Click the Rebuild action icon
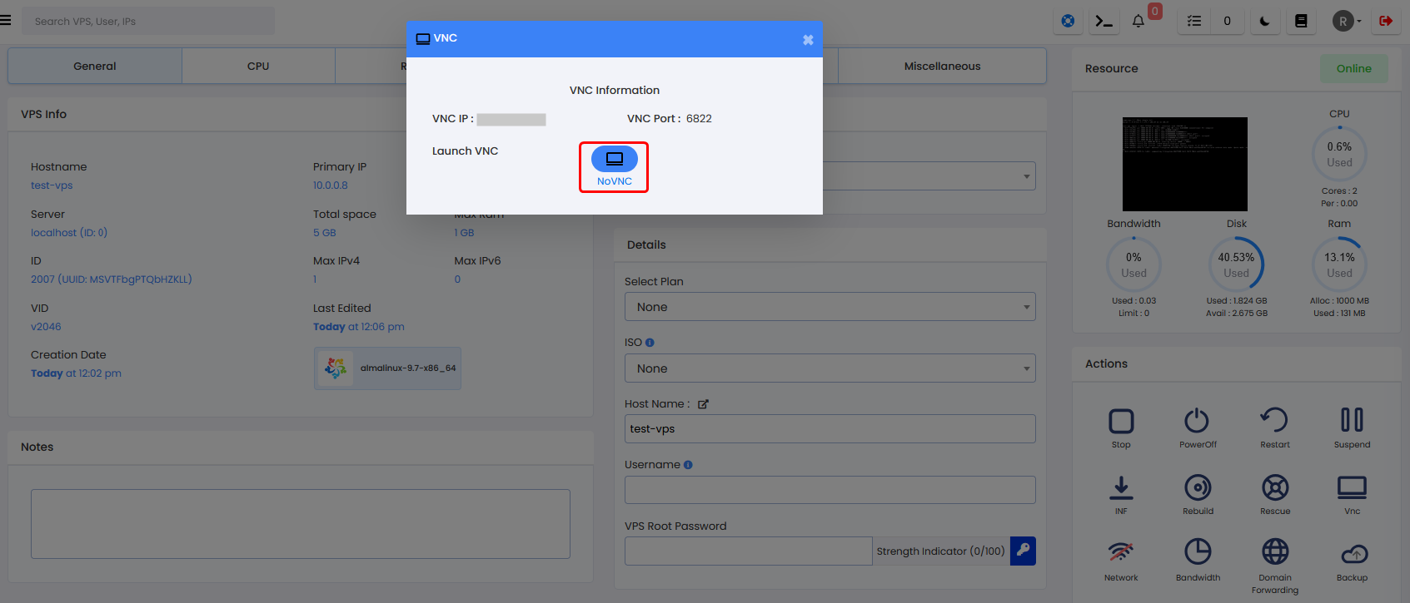The width and height of the screenshot is (1410, 603). pos(1197,487)
